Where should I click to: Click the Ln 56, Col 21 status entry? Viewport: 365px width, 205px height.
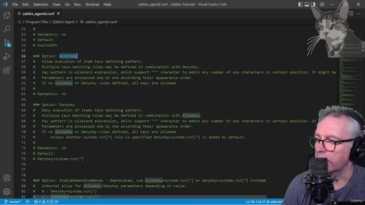[264, 202]
